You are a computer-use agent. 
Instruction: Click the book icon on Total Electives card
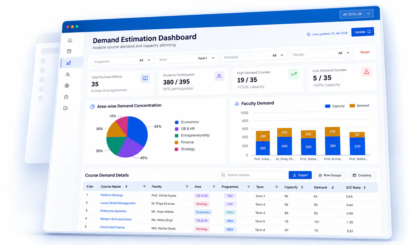[145, 78]
